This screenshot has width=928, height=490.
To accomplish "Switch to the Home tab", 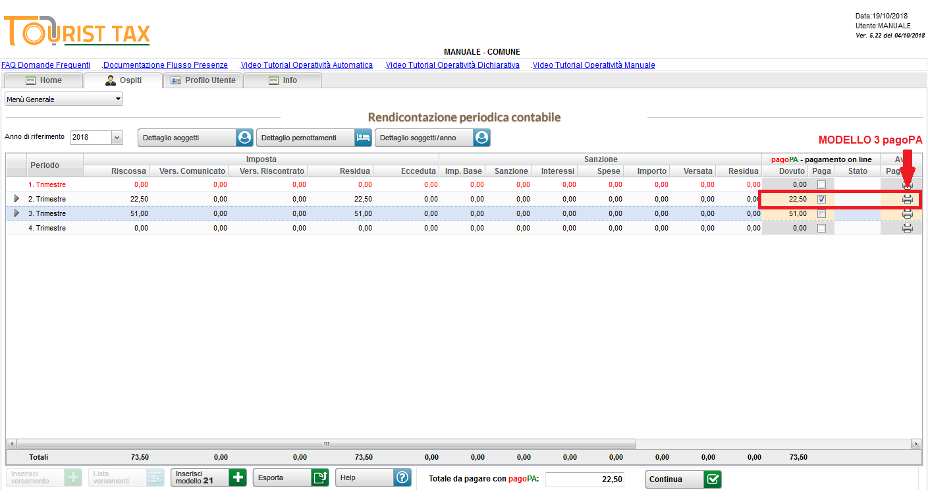I will (43, 80).
